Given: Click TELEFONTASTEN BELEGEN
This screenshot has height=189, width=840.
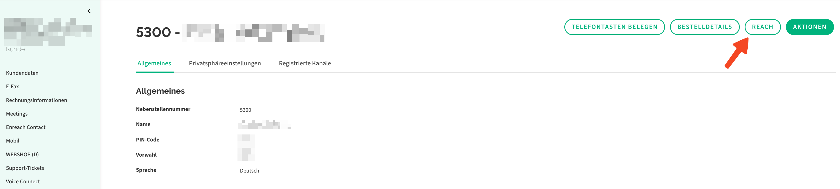Looking at the screenshot, I should pyautogui.click(x=614, y=27).
